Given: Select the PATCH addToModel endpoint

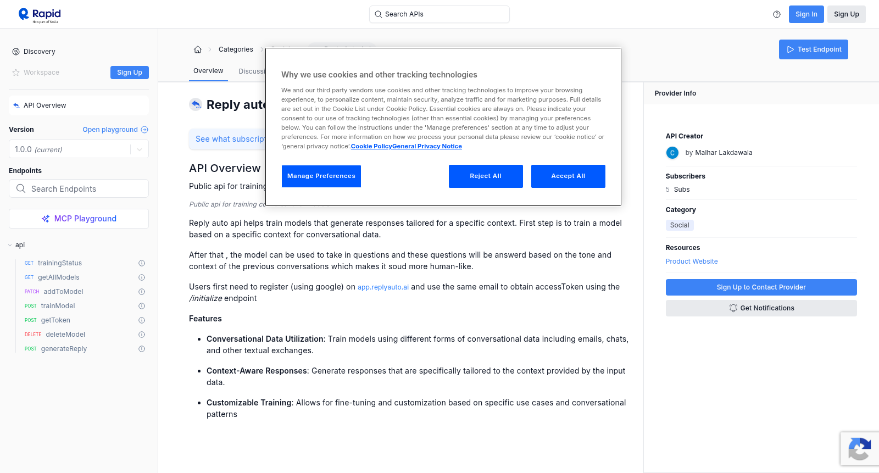Looking at the screenshot, I should coord(54,292).
